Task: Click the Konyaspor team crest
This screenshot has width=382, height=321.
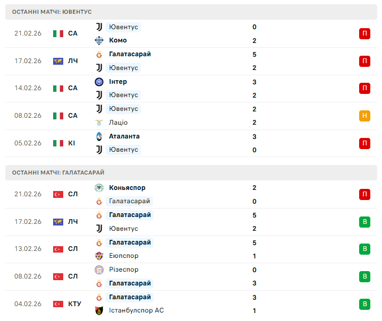Action: click(99, 188)
